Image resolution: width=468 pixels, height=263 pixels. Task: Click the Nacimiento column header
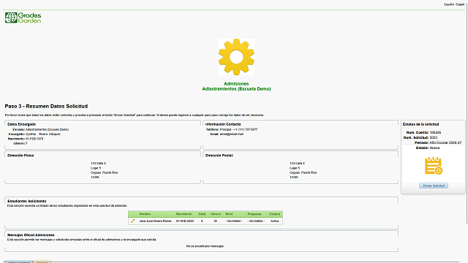[184, 214]
